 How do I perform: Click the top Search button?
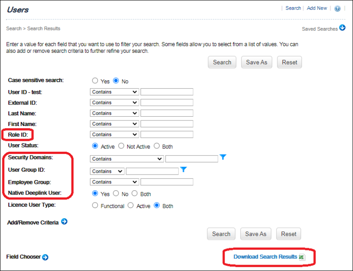(x=222, y=62)
